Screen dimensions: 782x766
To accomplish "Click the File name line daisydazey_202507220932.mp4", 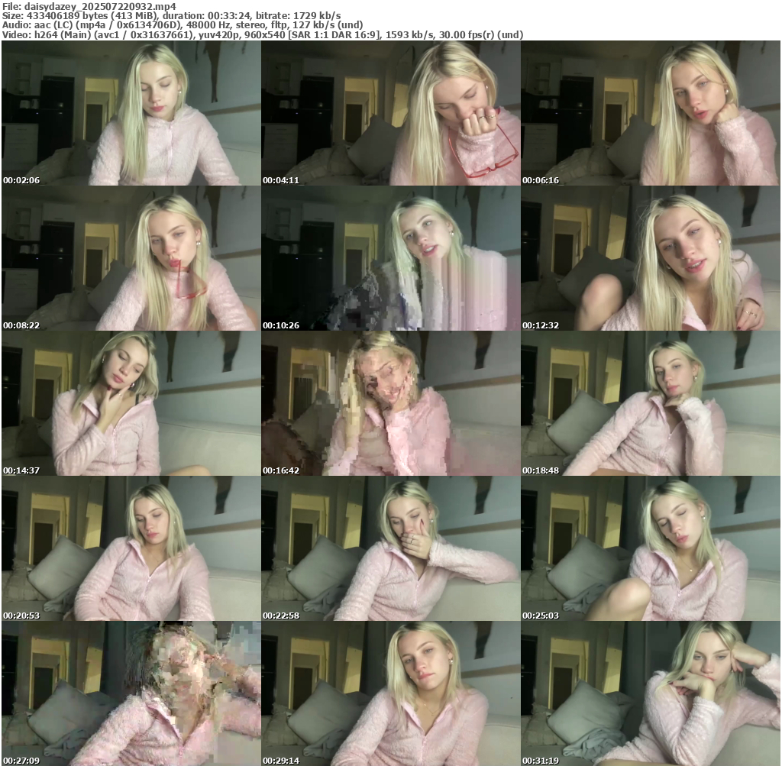I will 89,6.
